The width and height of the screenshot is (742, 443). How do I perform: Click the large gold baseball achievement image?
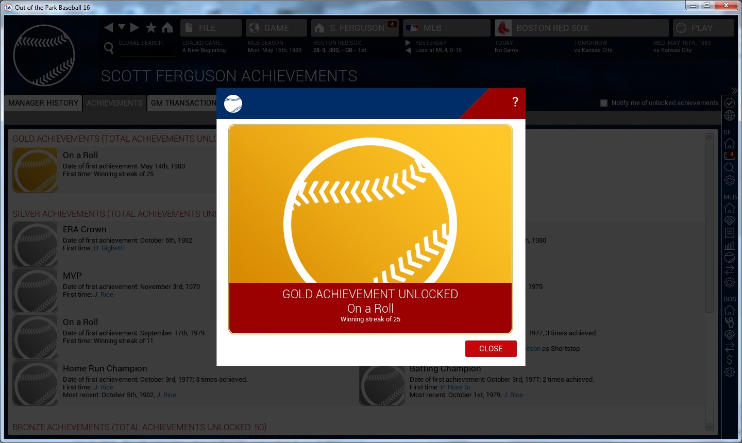pyautogui.click(x=370, y=205)
